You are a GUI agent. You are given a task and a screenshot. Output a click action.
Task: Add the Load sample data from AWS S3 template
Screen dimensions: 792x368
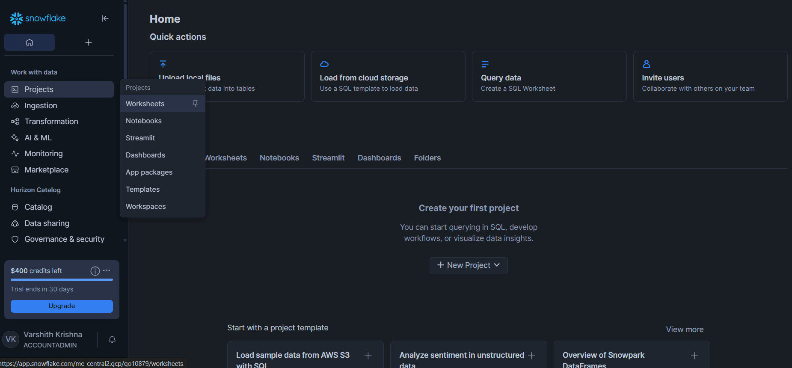[x=368, y=356]
